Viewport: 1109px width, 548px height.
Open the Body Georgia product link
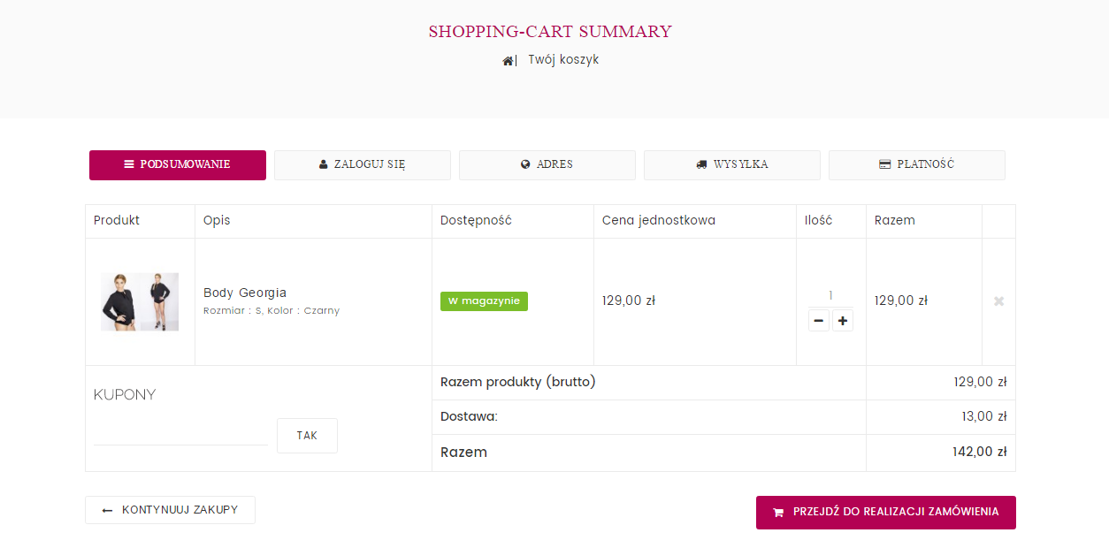(x=245, y=293)
